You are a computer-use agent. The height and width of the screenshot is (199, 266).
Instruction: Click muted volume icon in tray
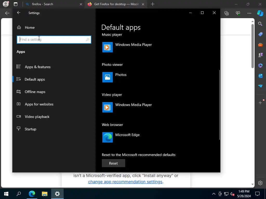click(x=232, y=194)
